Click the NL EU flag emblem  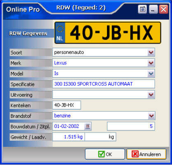point(60,33)
